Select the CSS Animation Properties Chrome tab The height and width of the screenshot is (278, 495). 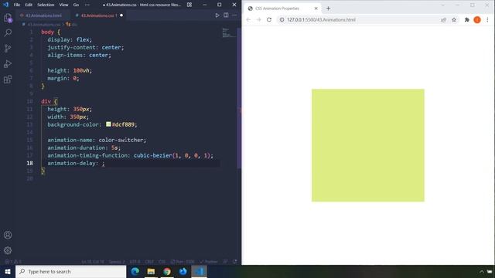pyautogui.click(x=282, y=8)
